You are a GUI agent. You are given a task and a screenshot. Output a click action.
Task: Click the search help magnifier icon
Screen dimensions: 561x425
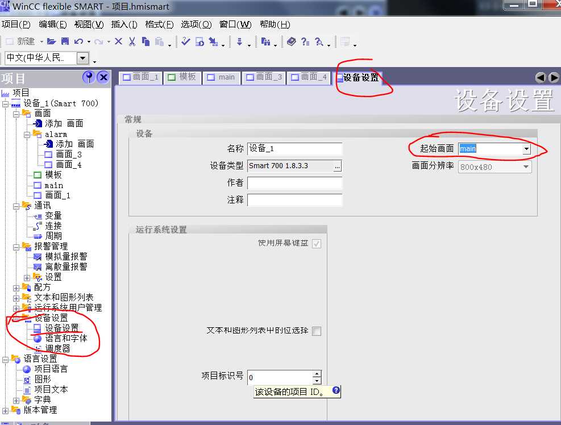319,42
